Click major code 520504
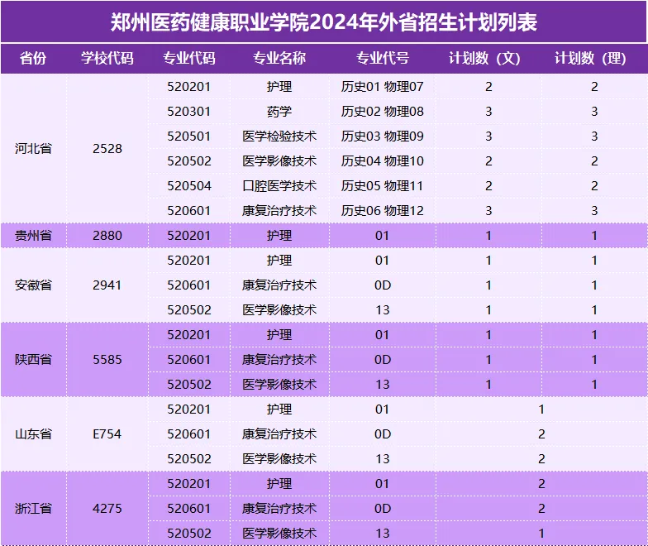Screen dimensions: 648x546 coord(189,185)
